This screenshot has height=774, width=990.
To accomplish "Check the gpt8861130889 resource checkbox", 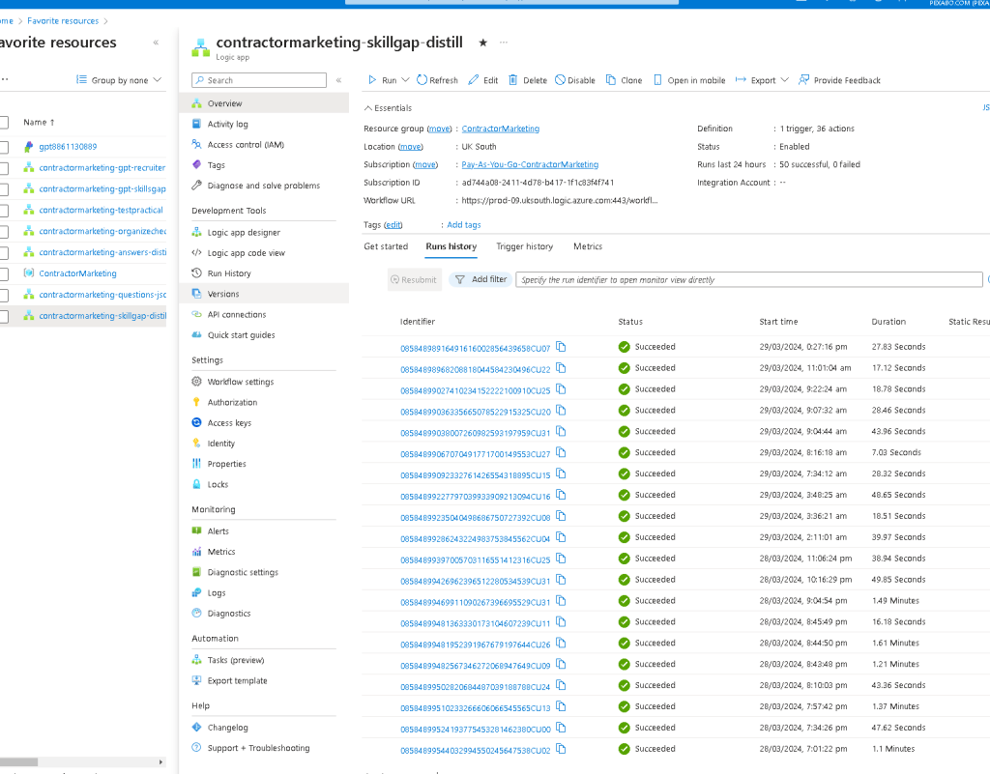I will [x=3, y=147].
